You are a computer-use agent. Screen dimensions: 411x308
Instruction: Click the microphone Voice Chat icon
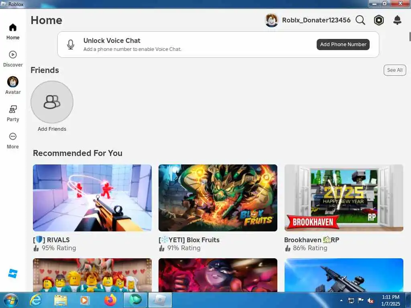coord(71,45)
